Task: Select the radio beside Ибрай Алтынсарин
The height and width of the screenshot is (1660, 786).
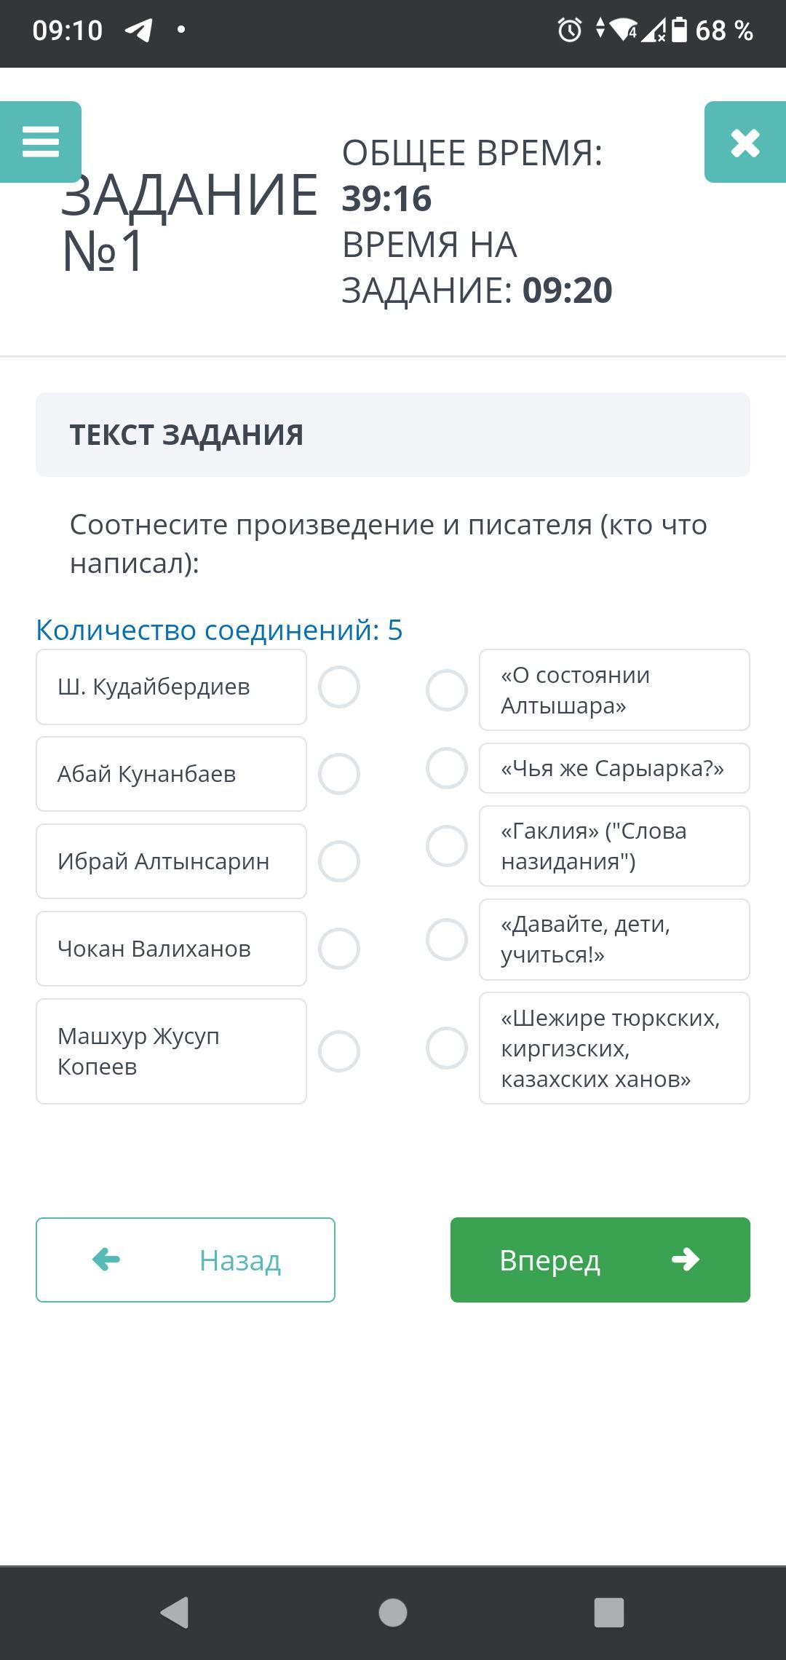Action: (339, 861)
